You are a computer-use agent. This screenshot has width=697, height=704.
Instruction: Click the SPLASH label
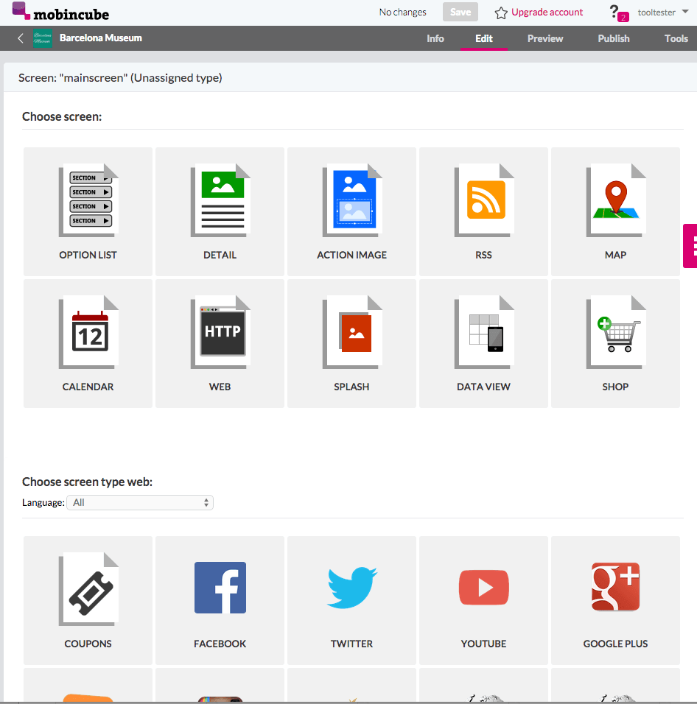[x=351, y=387]
